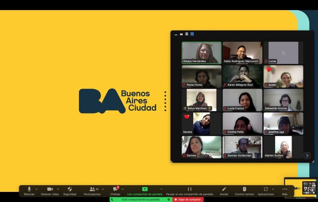
Task: Select Belus Martinez video tile
Action: pos(201,100)
